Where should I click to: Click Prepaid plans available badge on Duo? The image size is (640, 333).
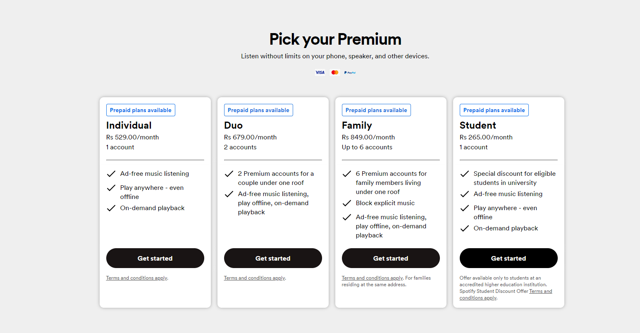pos(258,110)
